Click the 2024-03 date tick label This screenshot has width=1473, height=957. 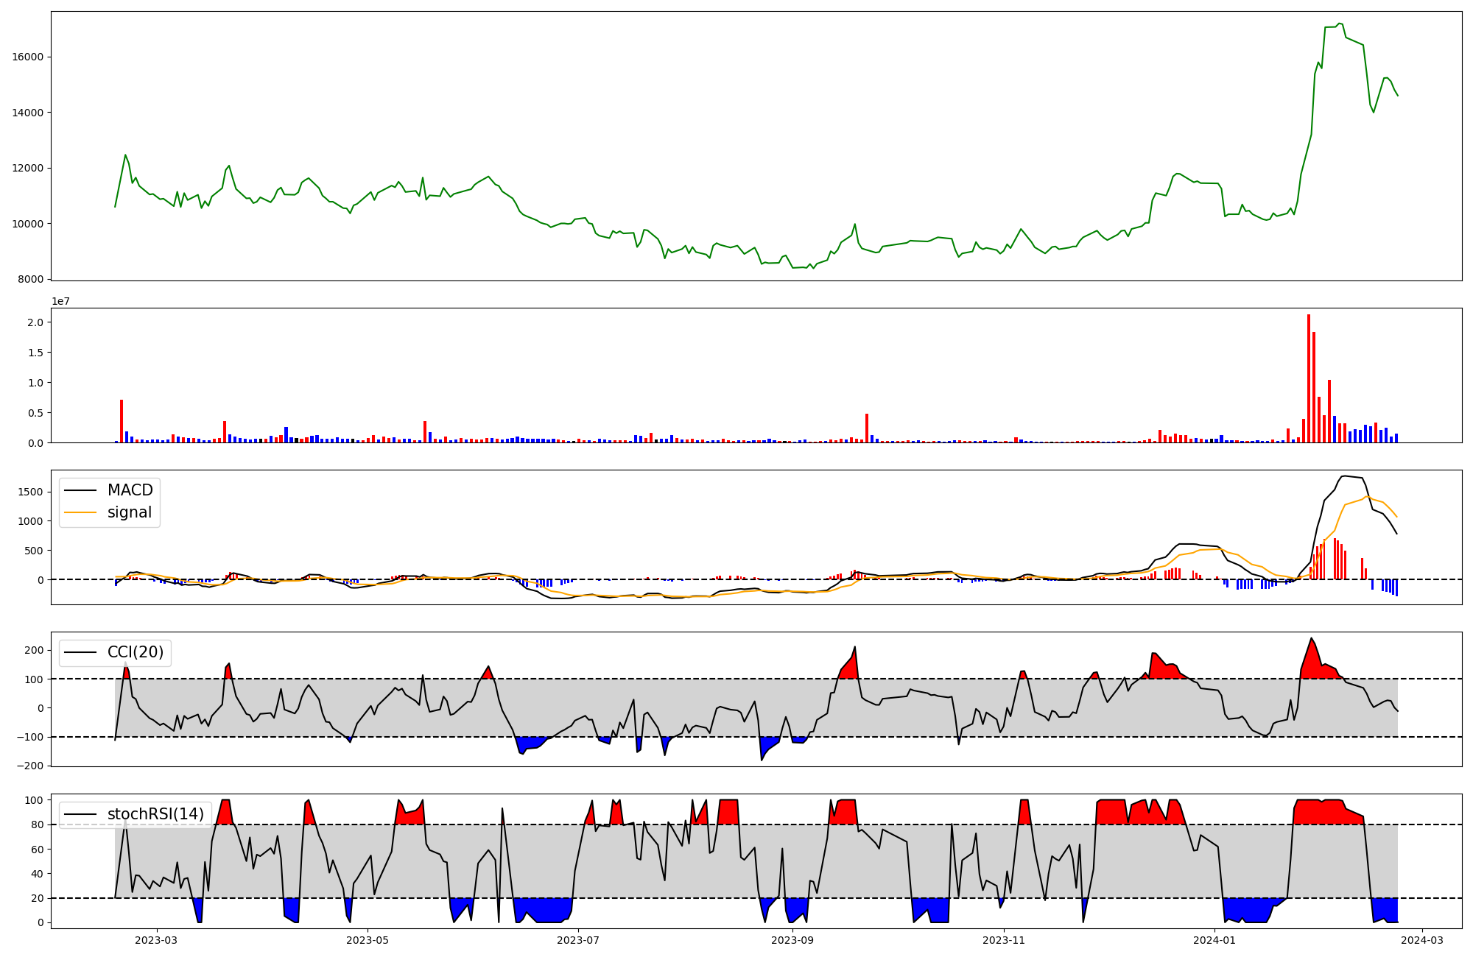[x=1421, y=940]
